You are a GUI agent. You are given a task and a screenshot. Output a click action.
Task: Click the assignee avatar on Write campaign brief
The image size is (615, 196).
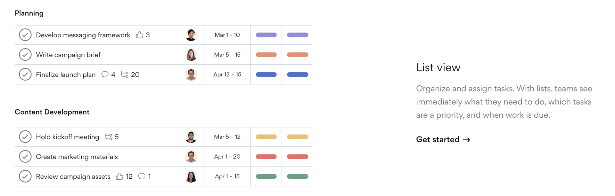[x=191, y=54]
